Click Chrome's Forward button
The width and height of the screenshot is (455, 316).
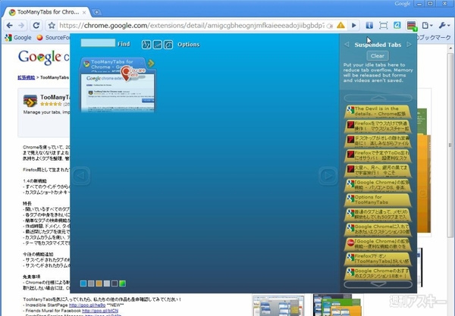[x=21, y=26]
